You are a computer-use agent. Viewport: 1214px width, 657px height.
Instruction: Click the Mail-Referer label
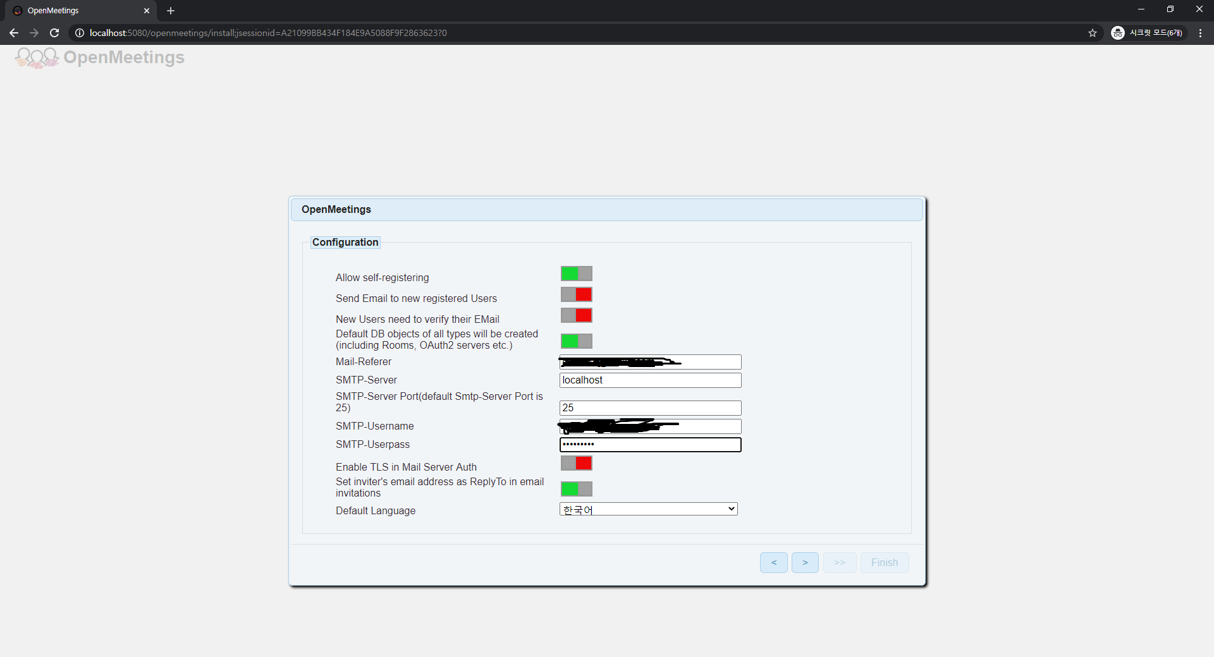[364, 361]
